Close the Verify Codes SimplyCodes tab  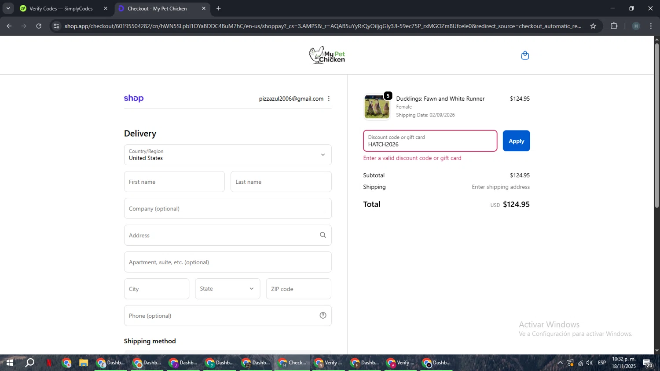[105, 8]
